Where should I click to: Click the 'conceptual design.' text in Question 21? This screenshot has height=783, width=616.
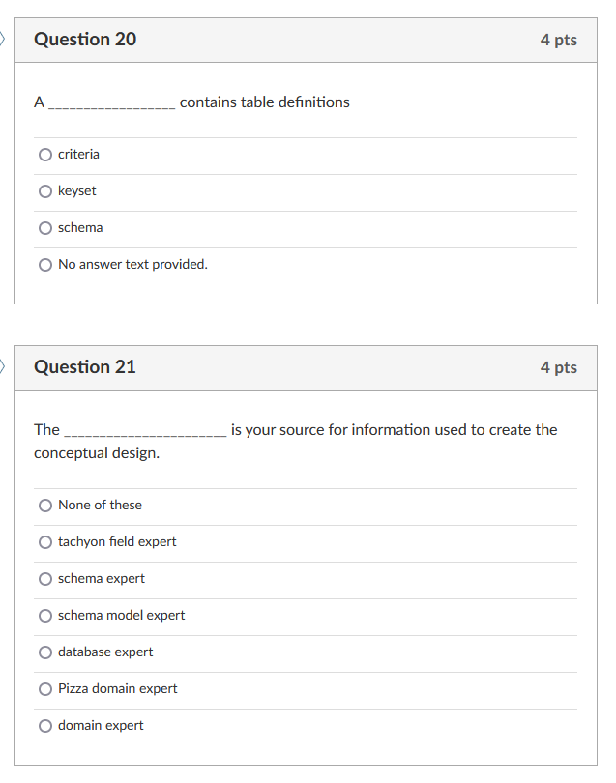[97, 453]
